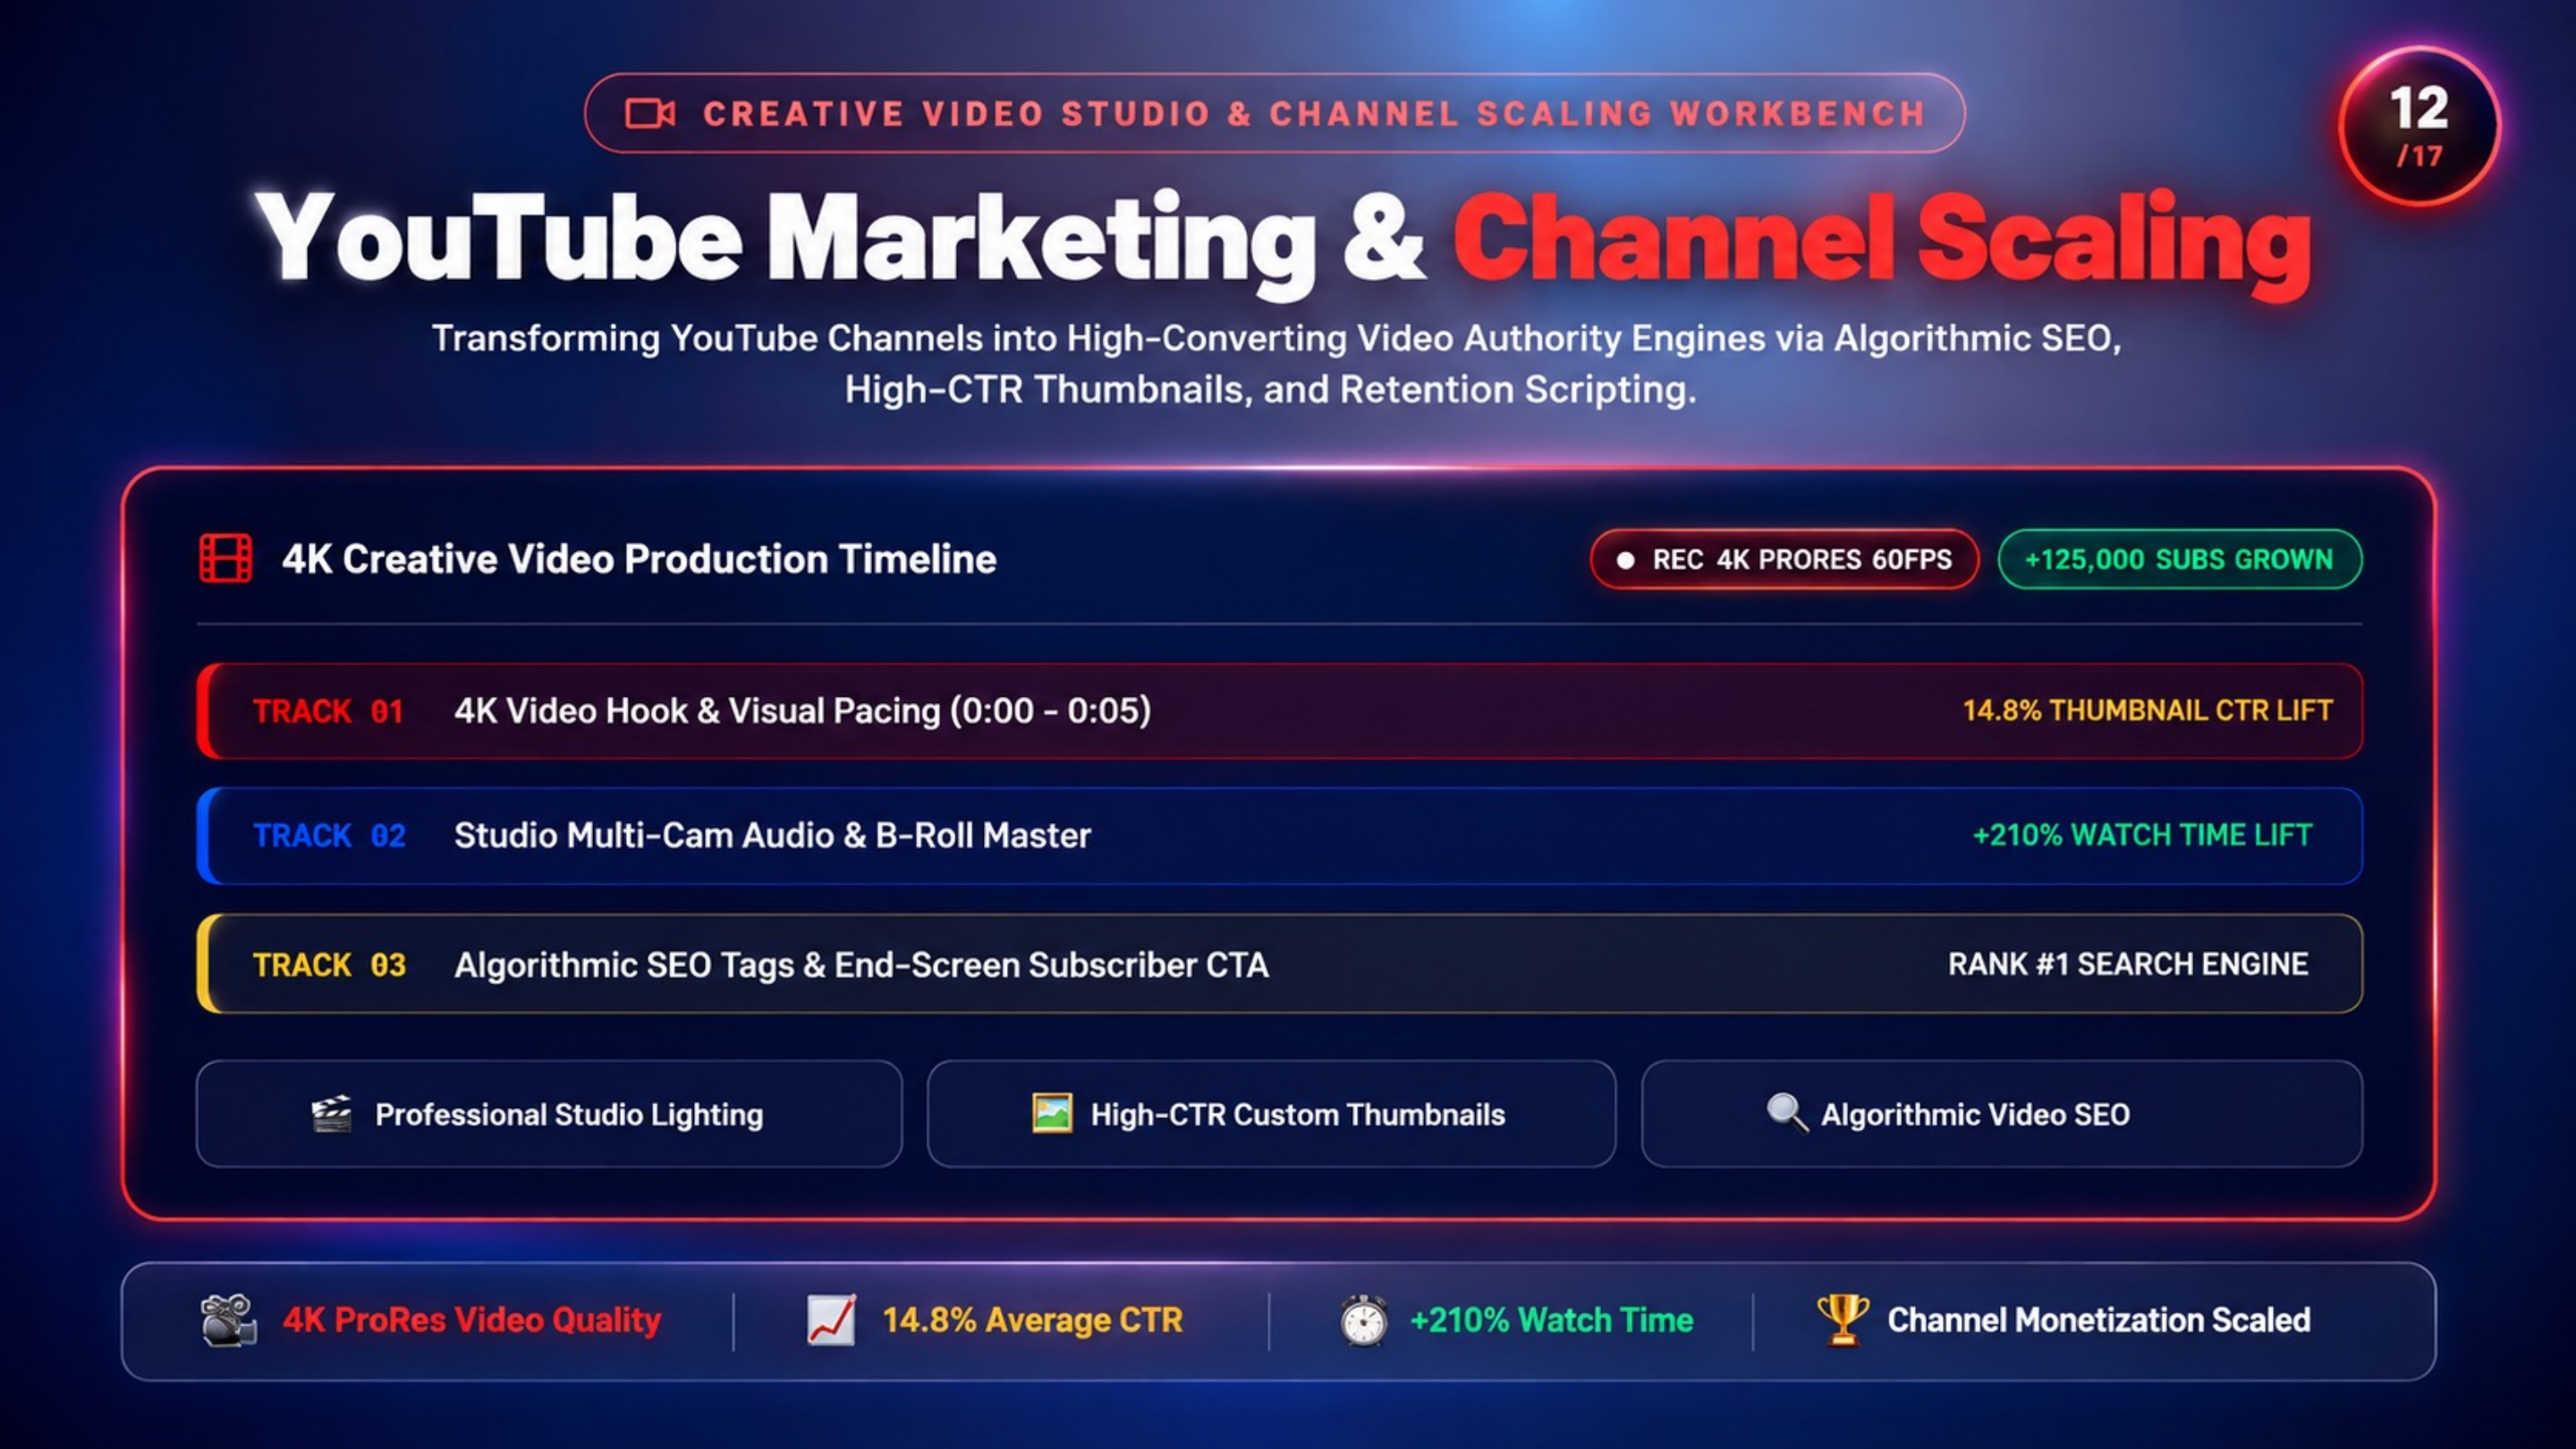
Task: Click the +210% WATCH TIME LIFT text
Action: [x=2142, y=836]
